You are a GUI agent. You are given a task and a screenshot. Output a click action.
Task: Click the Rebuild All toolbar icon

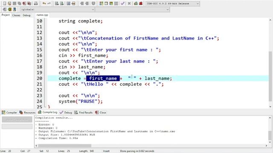coord(116,3)
